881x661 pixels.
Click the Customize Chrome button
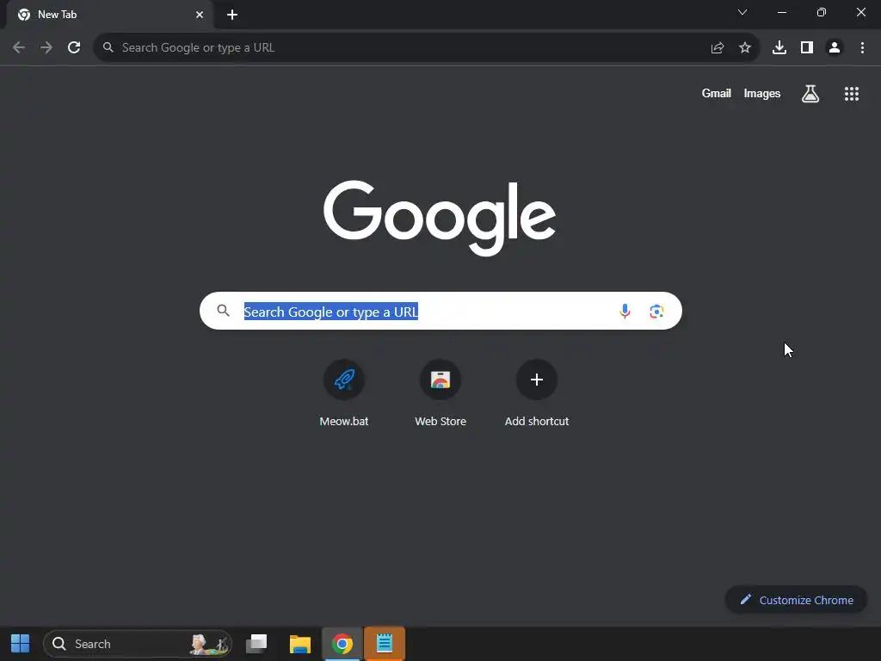click(796, 600)
